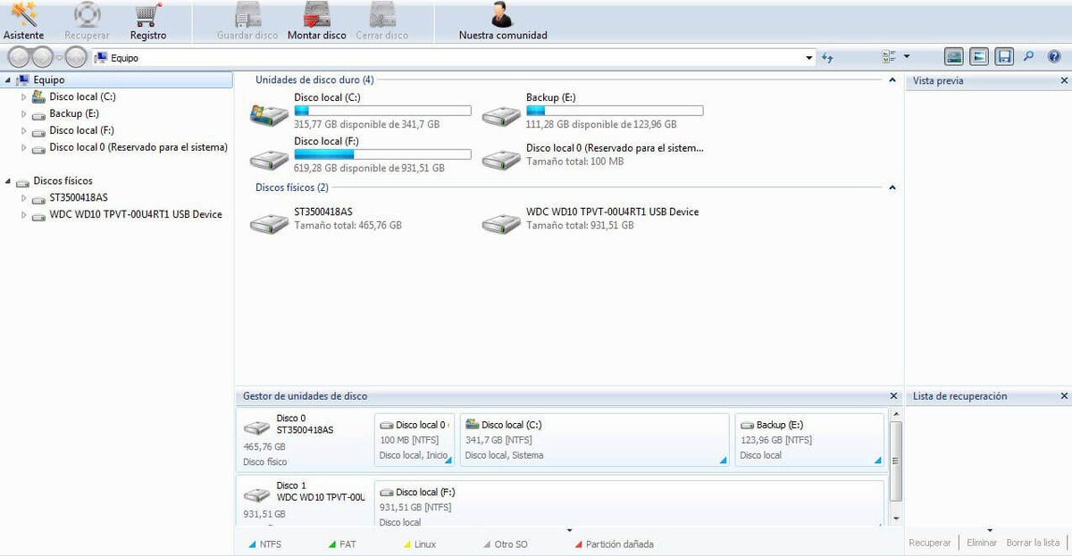The width and height of the screenshot is (1072, 556).
Task: Select Equipo in the folder tree
Action: (49, 80)
